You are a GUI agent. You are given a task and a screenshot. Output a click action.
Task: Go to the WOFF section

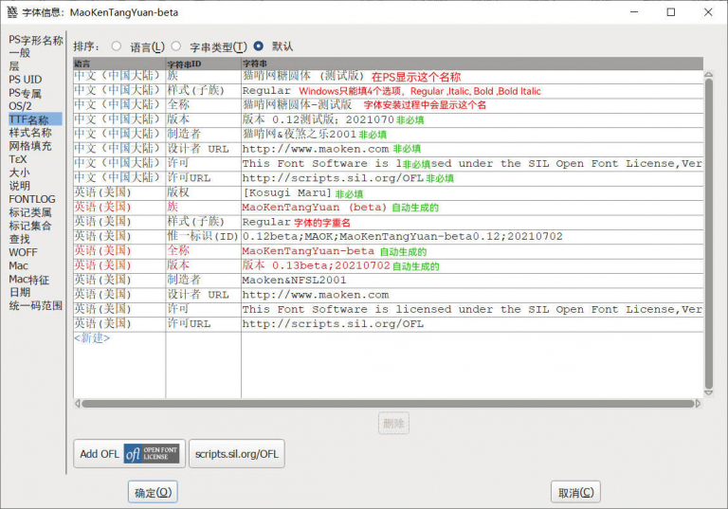(x=24, y=252)
